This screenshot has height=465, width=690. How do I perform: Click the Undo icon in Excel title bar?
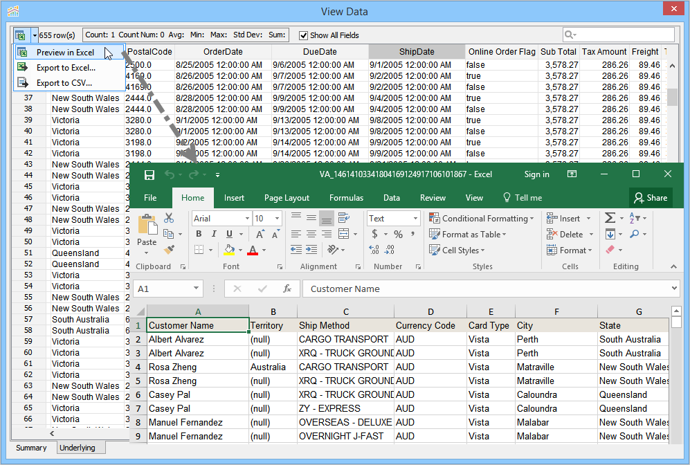170,174
